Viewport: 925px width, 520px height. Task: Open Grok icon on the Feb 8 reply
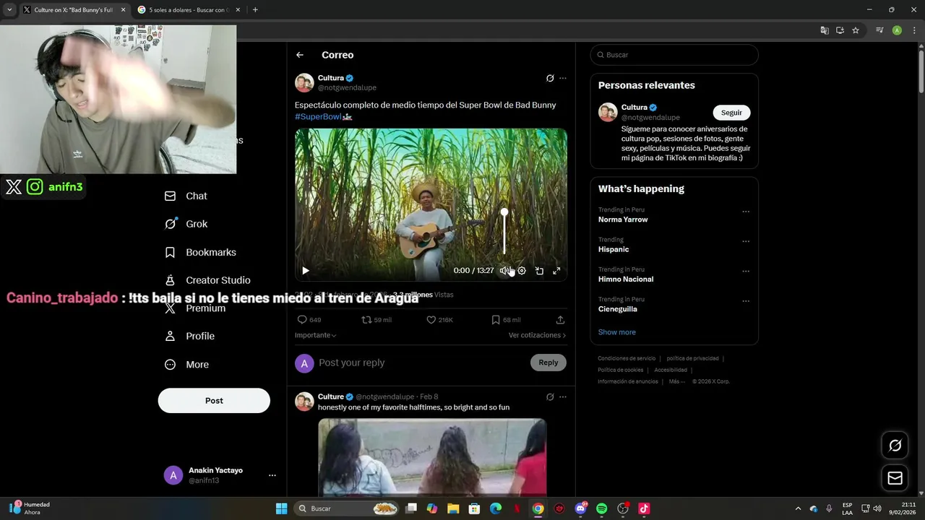(x=550, y=396)
